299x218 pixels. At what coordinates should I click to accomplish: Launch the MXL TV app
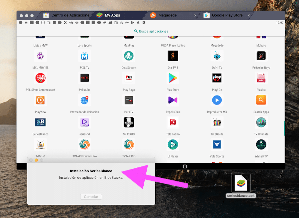(84, 56)
